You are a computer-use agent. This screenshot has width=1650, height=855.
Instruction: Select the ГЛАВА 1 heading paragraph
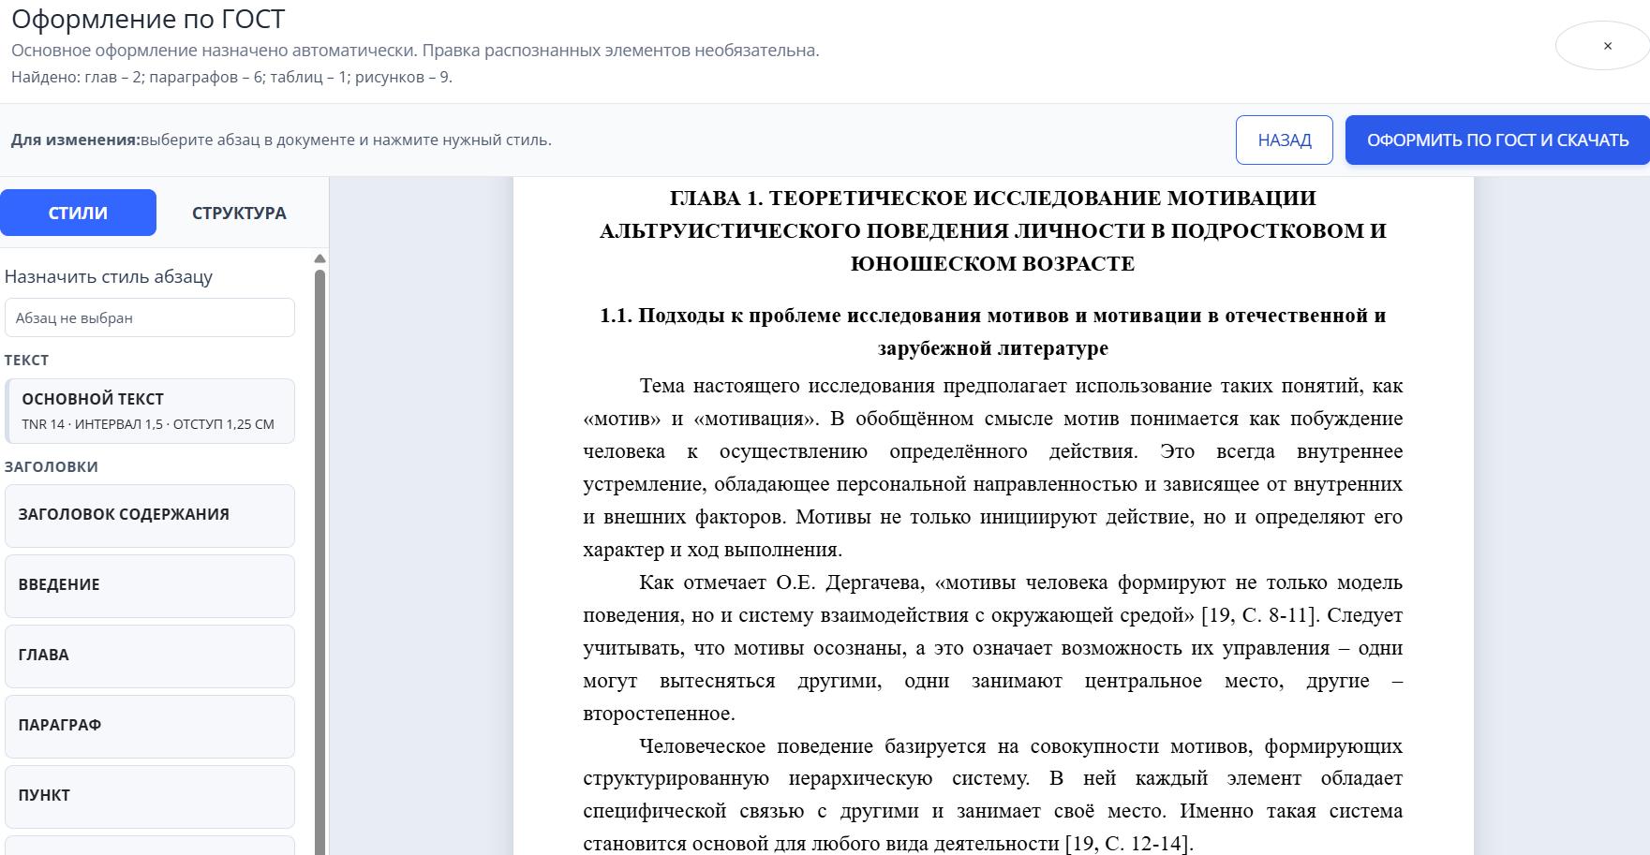(992, 230)
